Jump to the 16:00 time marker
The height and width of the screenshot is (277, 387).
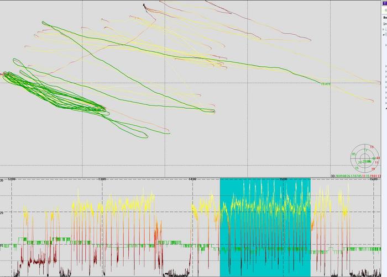(373, 179)
